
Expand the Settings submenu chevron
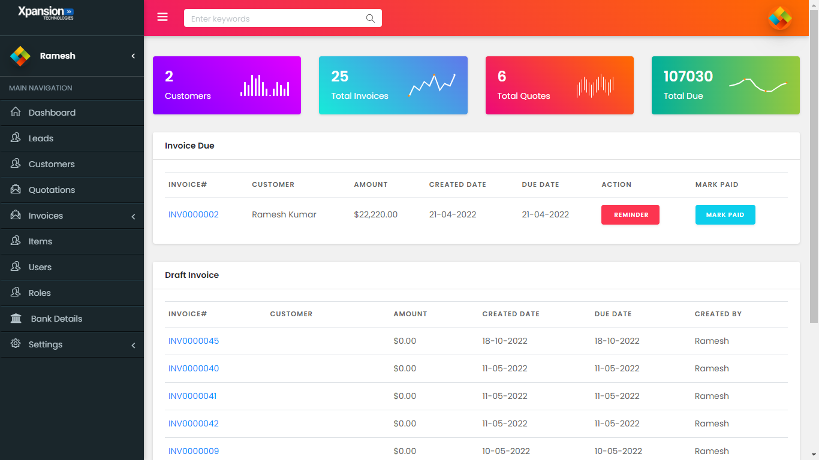tap(133, 344)
